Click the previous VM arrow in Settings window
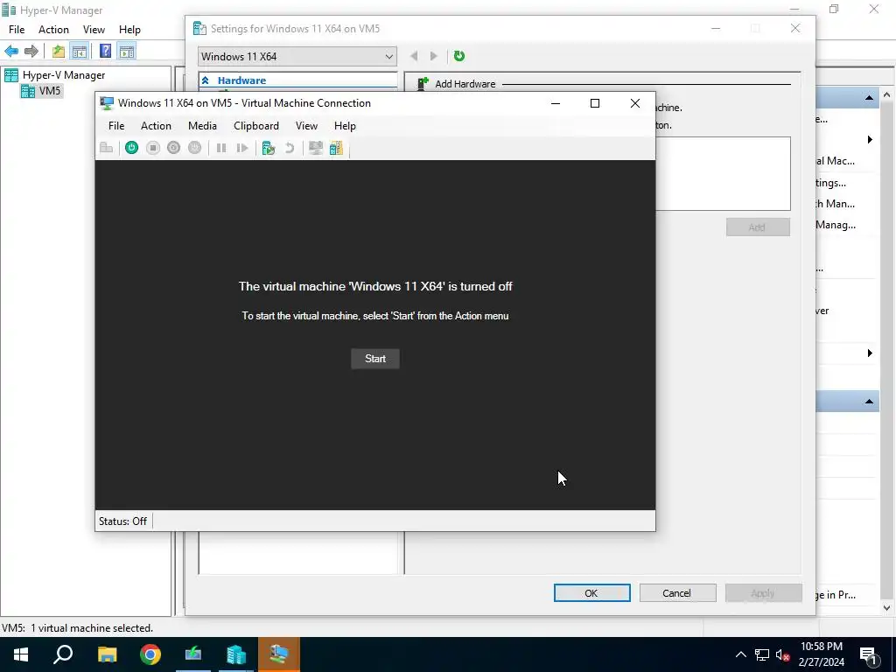Viewport: 896px width, 672px height. [414, 56]
